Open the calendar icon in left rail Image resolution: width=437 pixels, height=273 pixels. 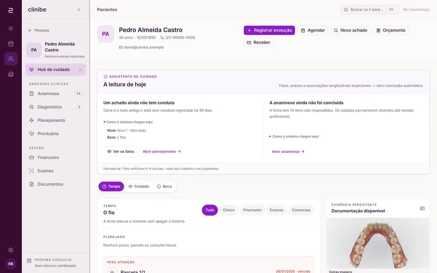tap(10, 43)
